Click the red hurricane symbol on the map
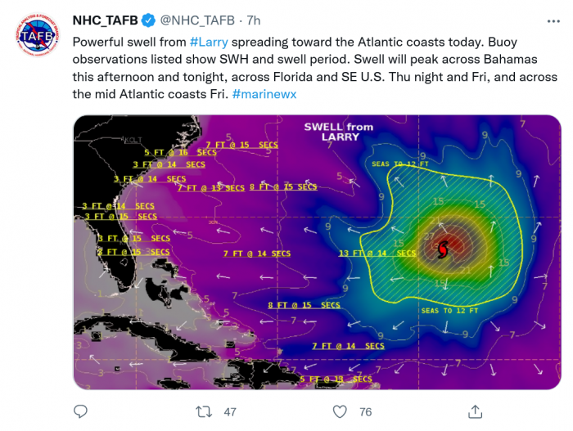 click(x=444, y=248)
